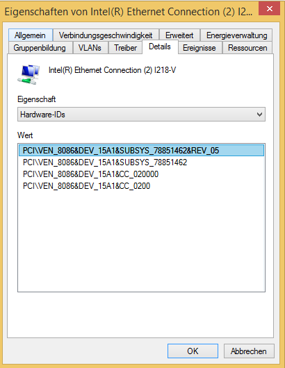Open the Gruppenbildung tab

pyautogui.click(x=40, y=48)
